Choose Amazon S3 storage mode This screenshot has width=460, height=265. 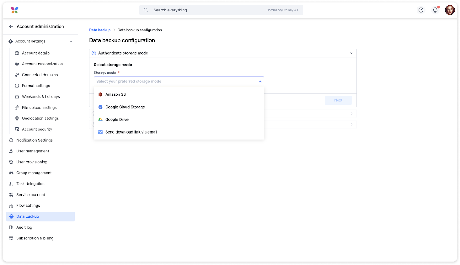(x=179, y=94)
